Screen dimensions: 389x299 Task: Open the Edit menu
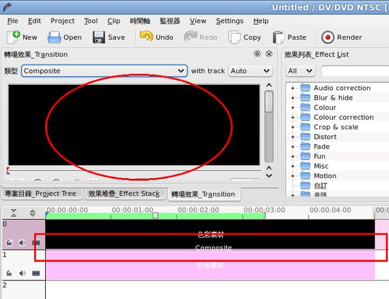tap(34, 21)
